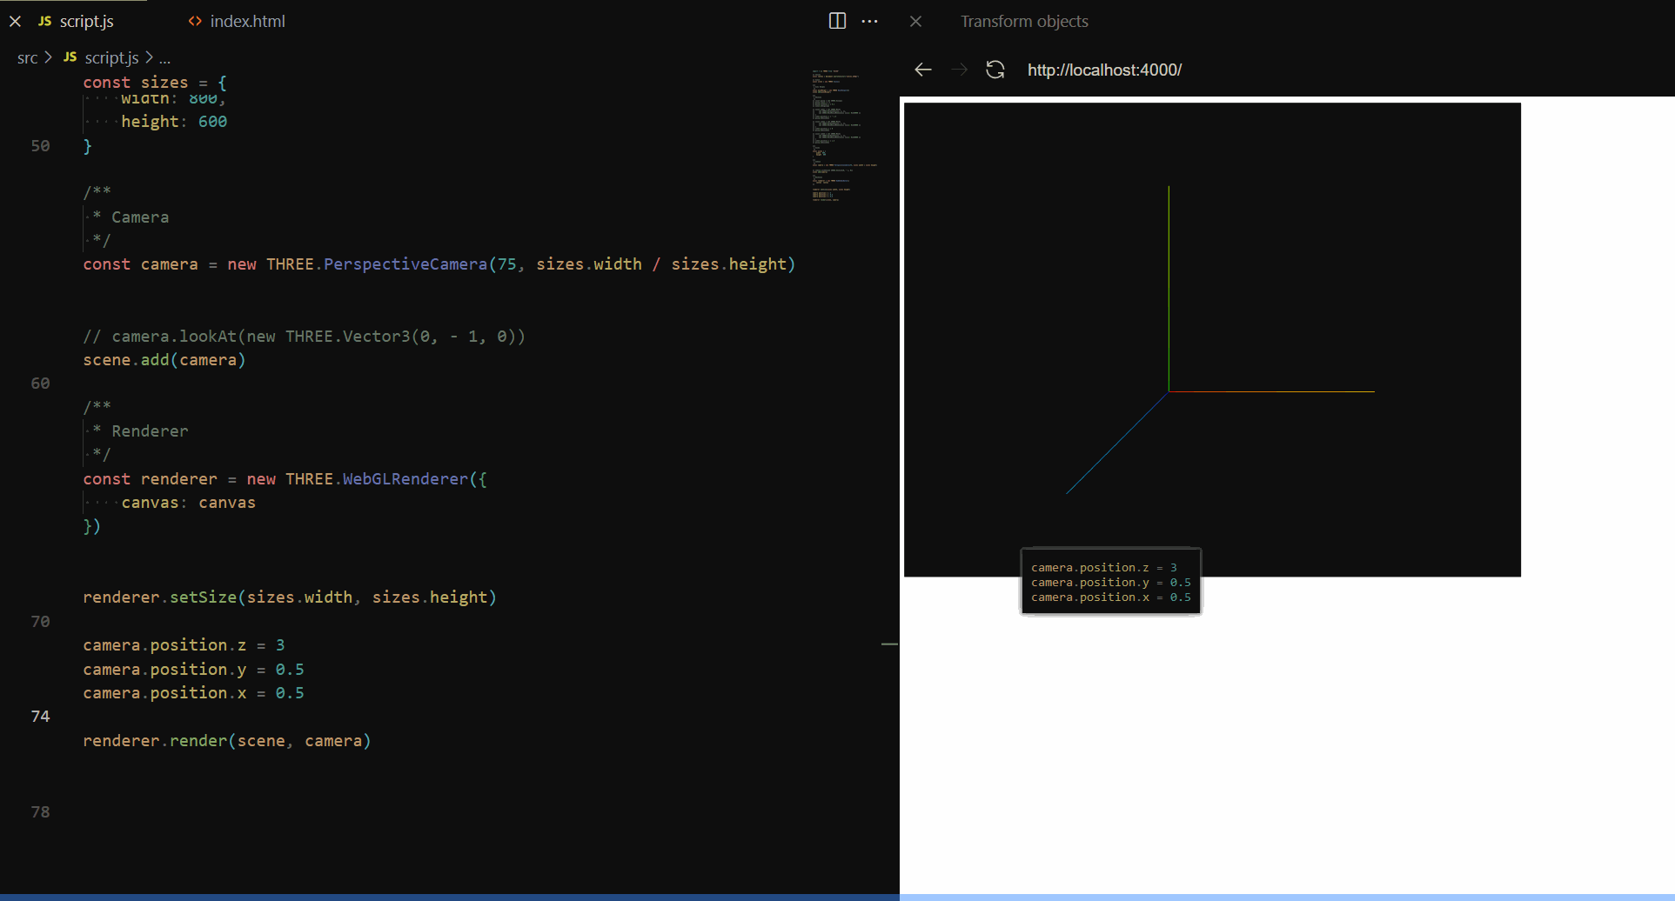Select the script.js breadcrumb item
The image size is (1675, 901).
(x=111, y=58)
